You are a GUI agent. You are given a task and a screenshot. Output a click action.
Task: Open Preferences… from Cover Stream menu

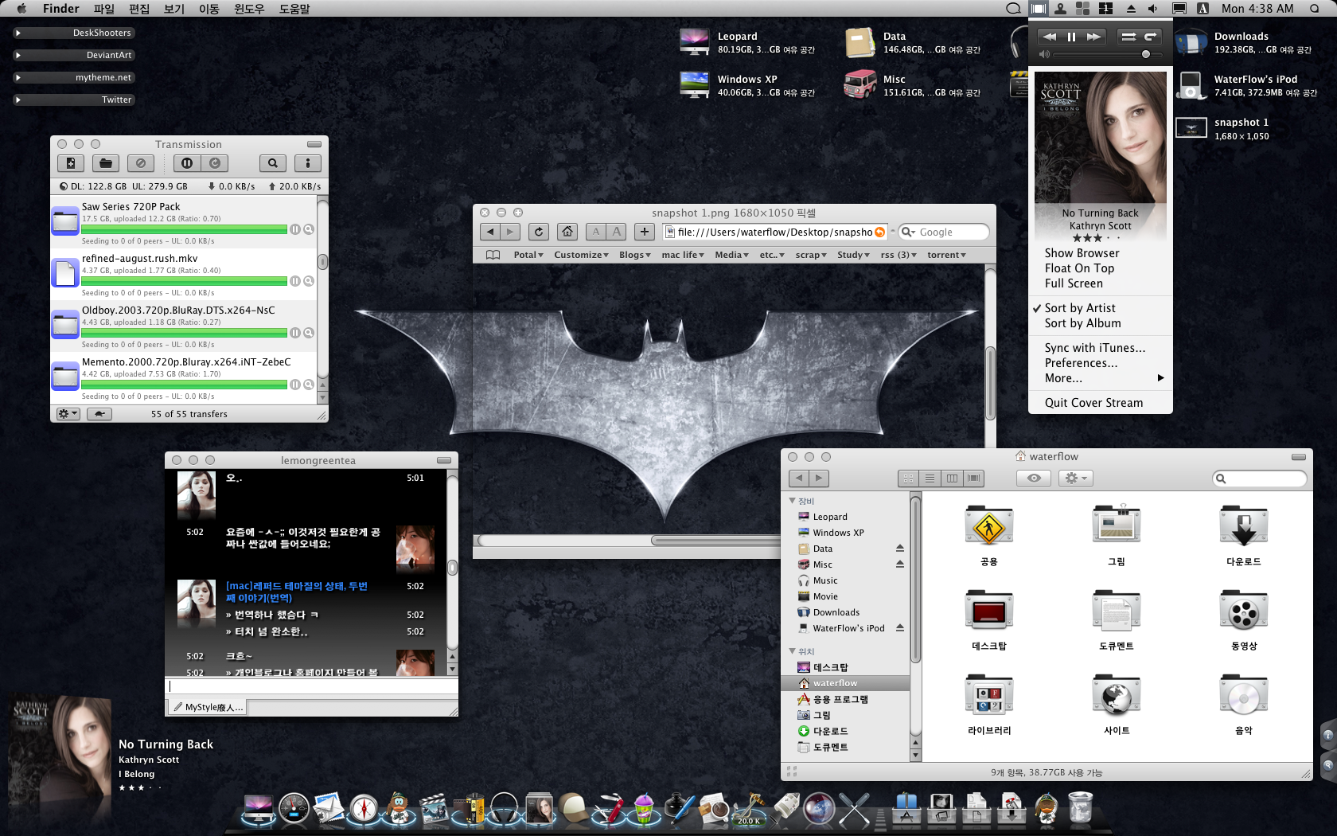pyautogui.click(x=1101, y=363)
